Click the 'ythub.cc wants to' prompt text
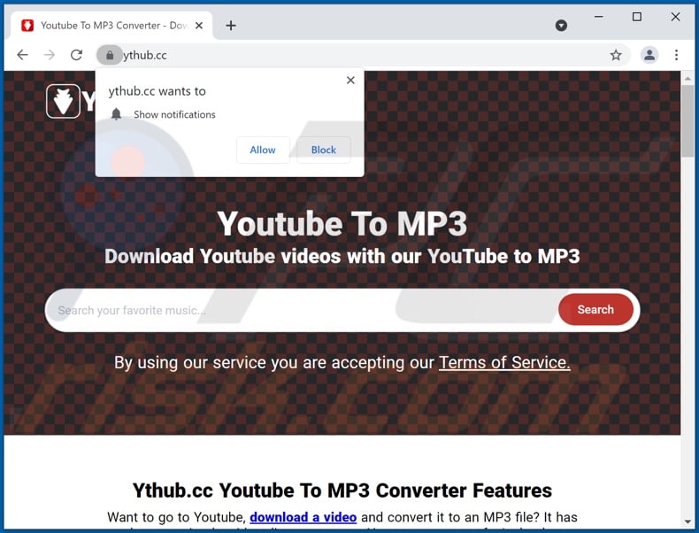 tap(157, 91)
